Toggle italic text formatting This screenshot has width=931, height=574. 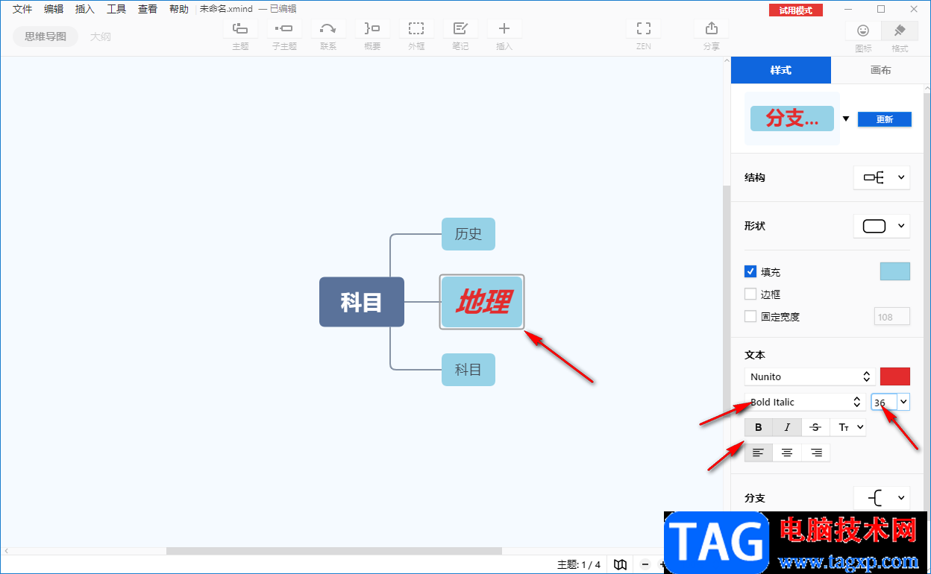[787, 427]
